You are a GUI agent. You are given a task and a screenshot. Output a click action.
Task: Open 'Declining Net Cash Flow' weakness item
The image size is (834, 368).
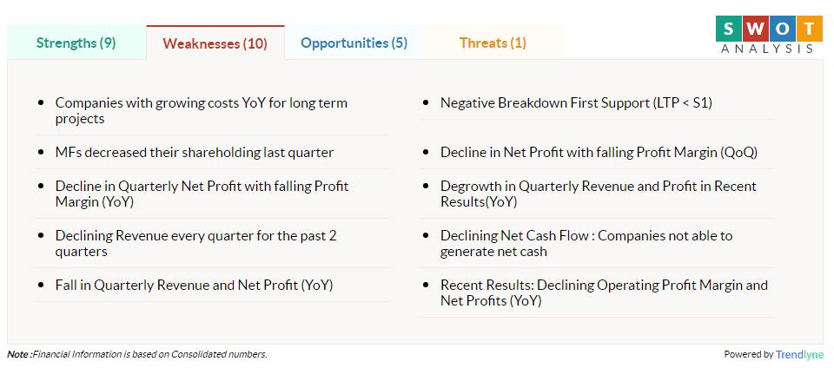pyautogui.click(x=586, y=243)
